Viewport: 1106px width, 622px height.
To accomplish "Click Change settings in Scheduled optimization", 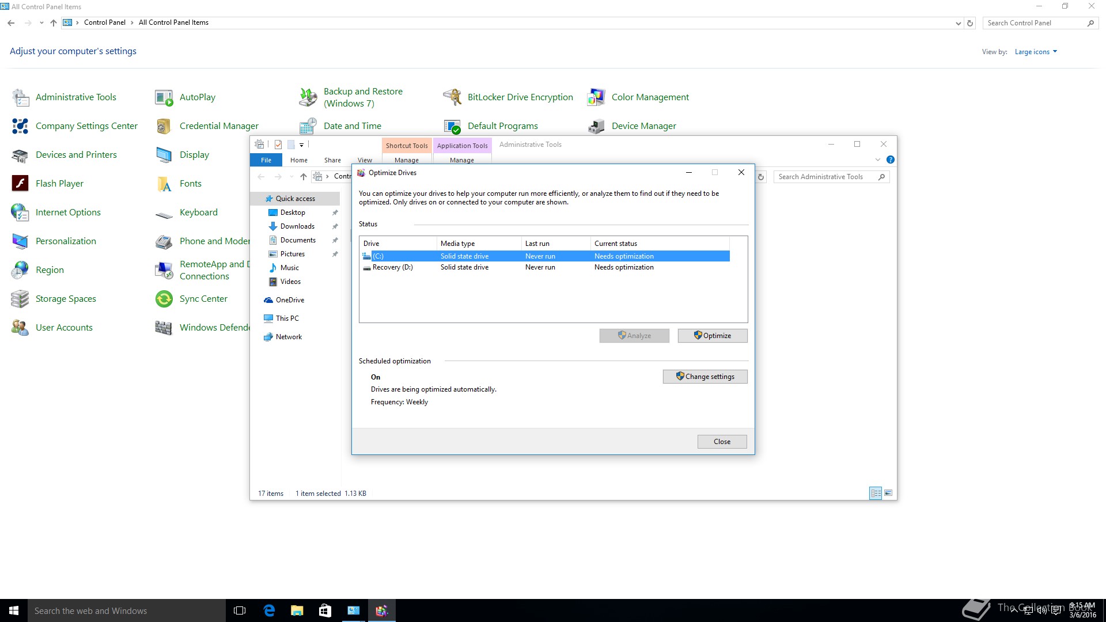I will coord(705,377).
